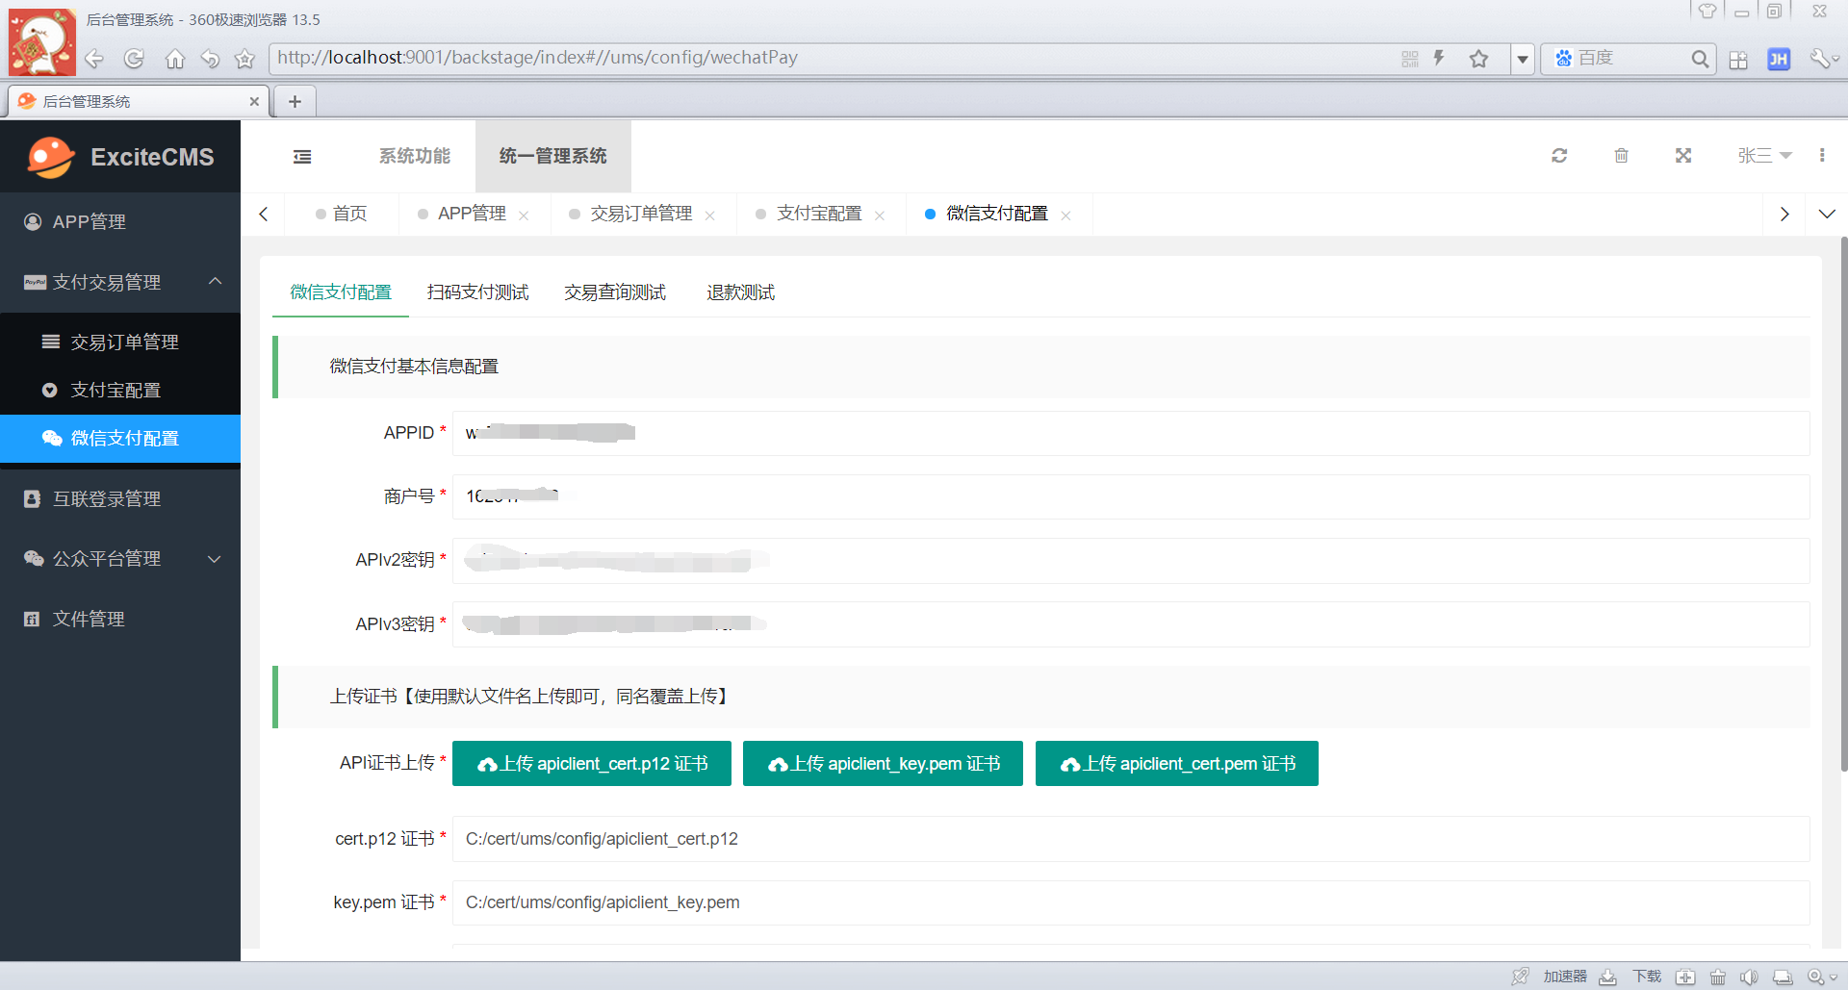
Task: Open the vertical three-dot more menu
Action: 1822,156
